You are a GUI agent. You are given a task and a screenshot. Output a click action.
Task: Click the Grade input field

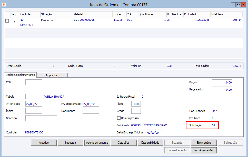(136, 111)
